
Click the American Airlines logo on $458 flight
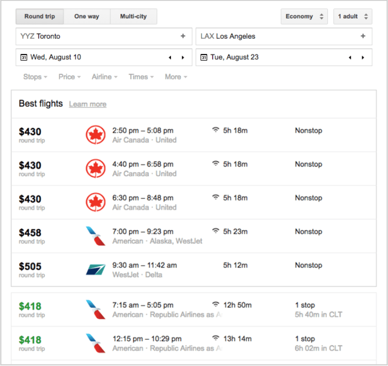point(95,236)
